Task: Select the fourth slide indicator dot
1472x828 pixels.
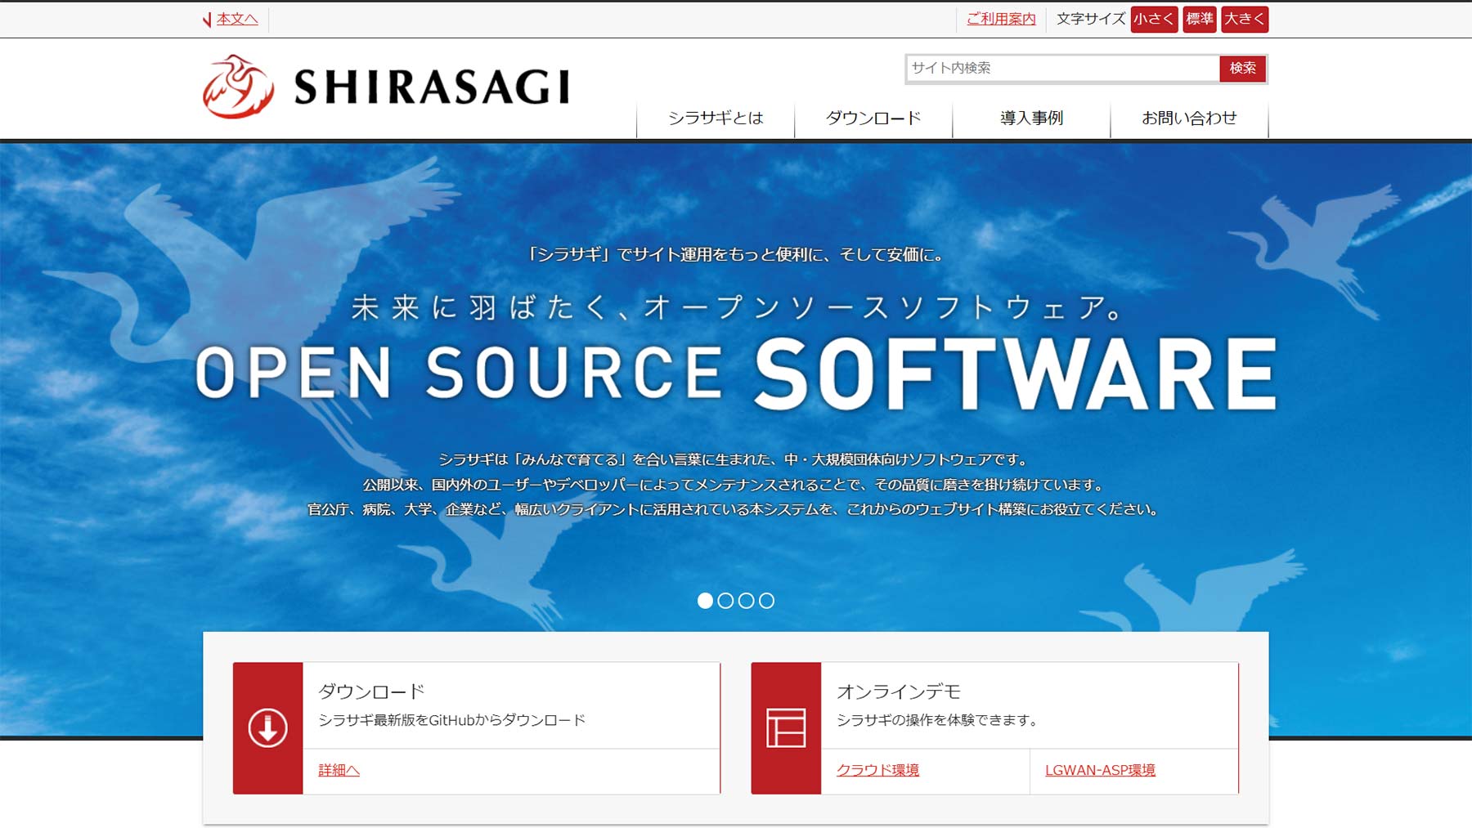Action: (x=766, y=601)
